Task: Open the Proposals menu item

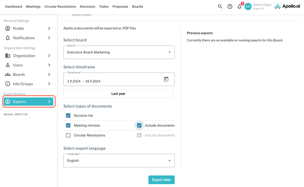Action: (x=120, y=7)
